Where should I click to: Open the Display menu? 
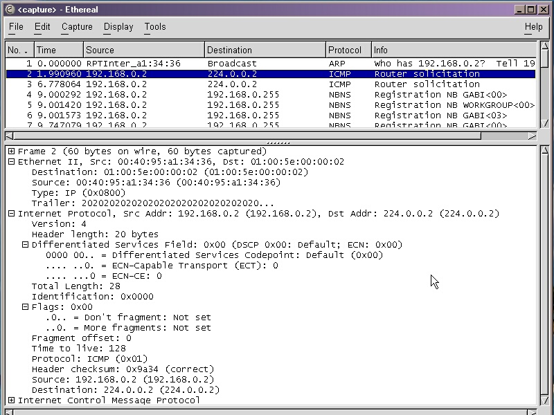(118, 27)
